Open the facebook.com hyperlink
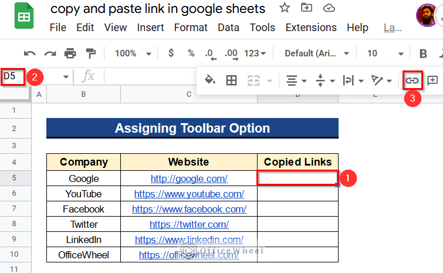The width and height of the screenshot is (443, 273). click(x=189, y=209)
